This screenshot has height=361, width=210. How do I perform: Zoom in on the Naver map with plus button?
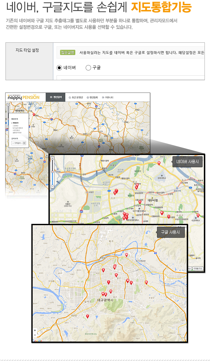point(52,158)
